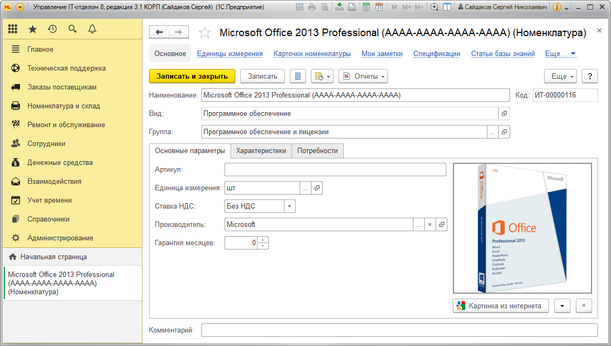Increase Гарантия месяцев with the up arrow
The image size is (611, 346).
coord(263,240)
